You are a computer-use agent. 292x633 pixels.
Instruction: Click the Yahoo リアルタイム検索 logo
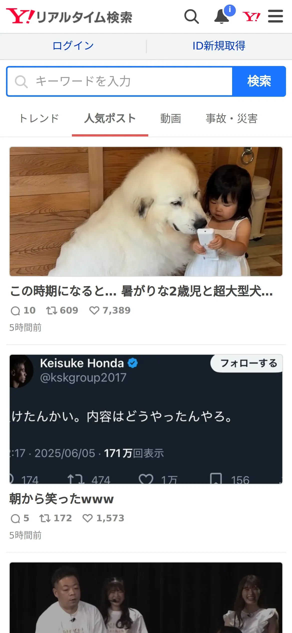click(69, 16)
